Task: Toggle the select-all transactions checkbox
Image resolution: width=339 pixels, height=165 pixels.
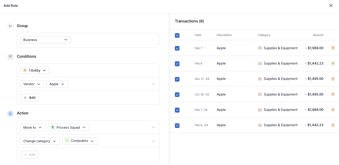Action: (177, 35)
